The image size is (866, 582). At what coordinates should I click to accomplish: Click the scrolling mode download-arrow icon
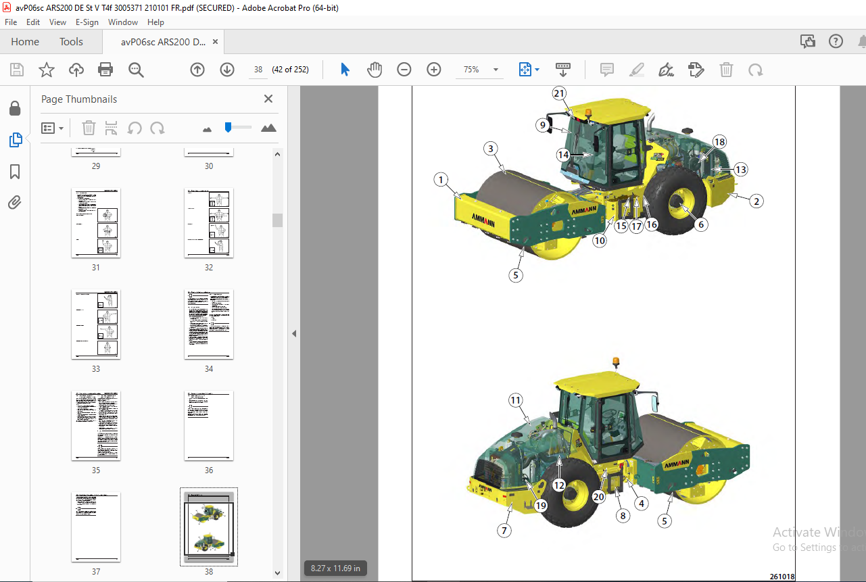(563, 70)
